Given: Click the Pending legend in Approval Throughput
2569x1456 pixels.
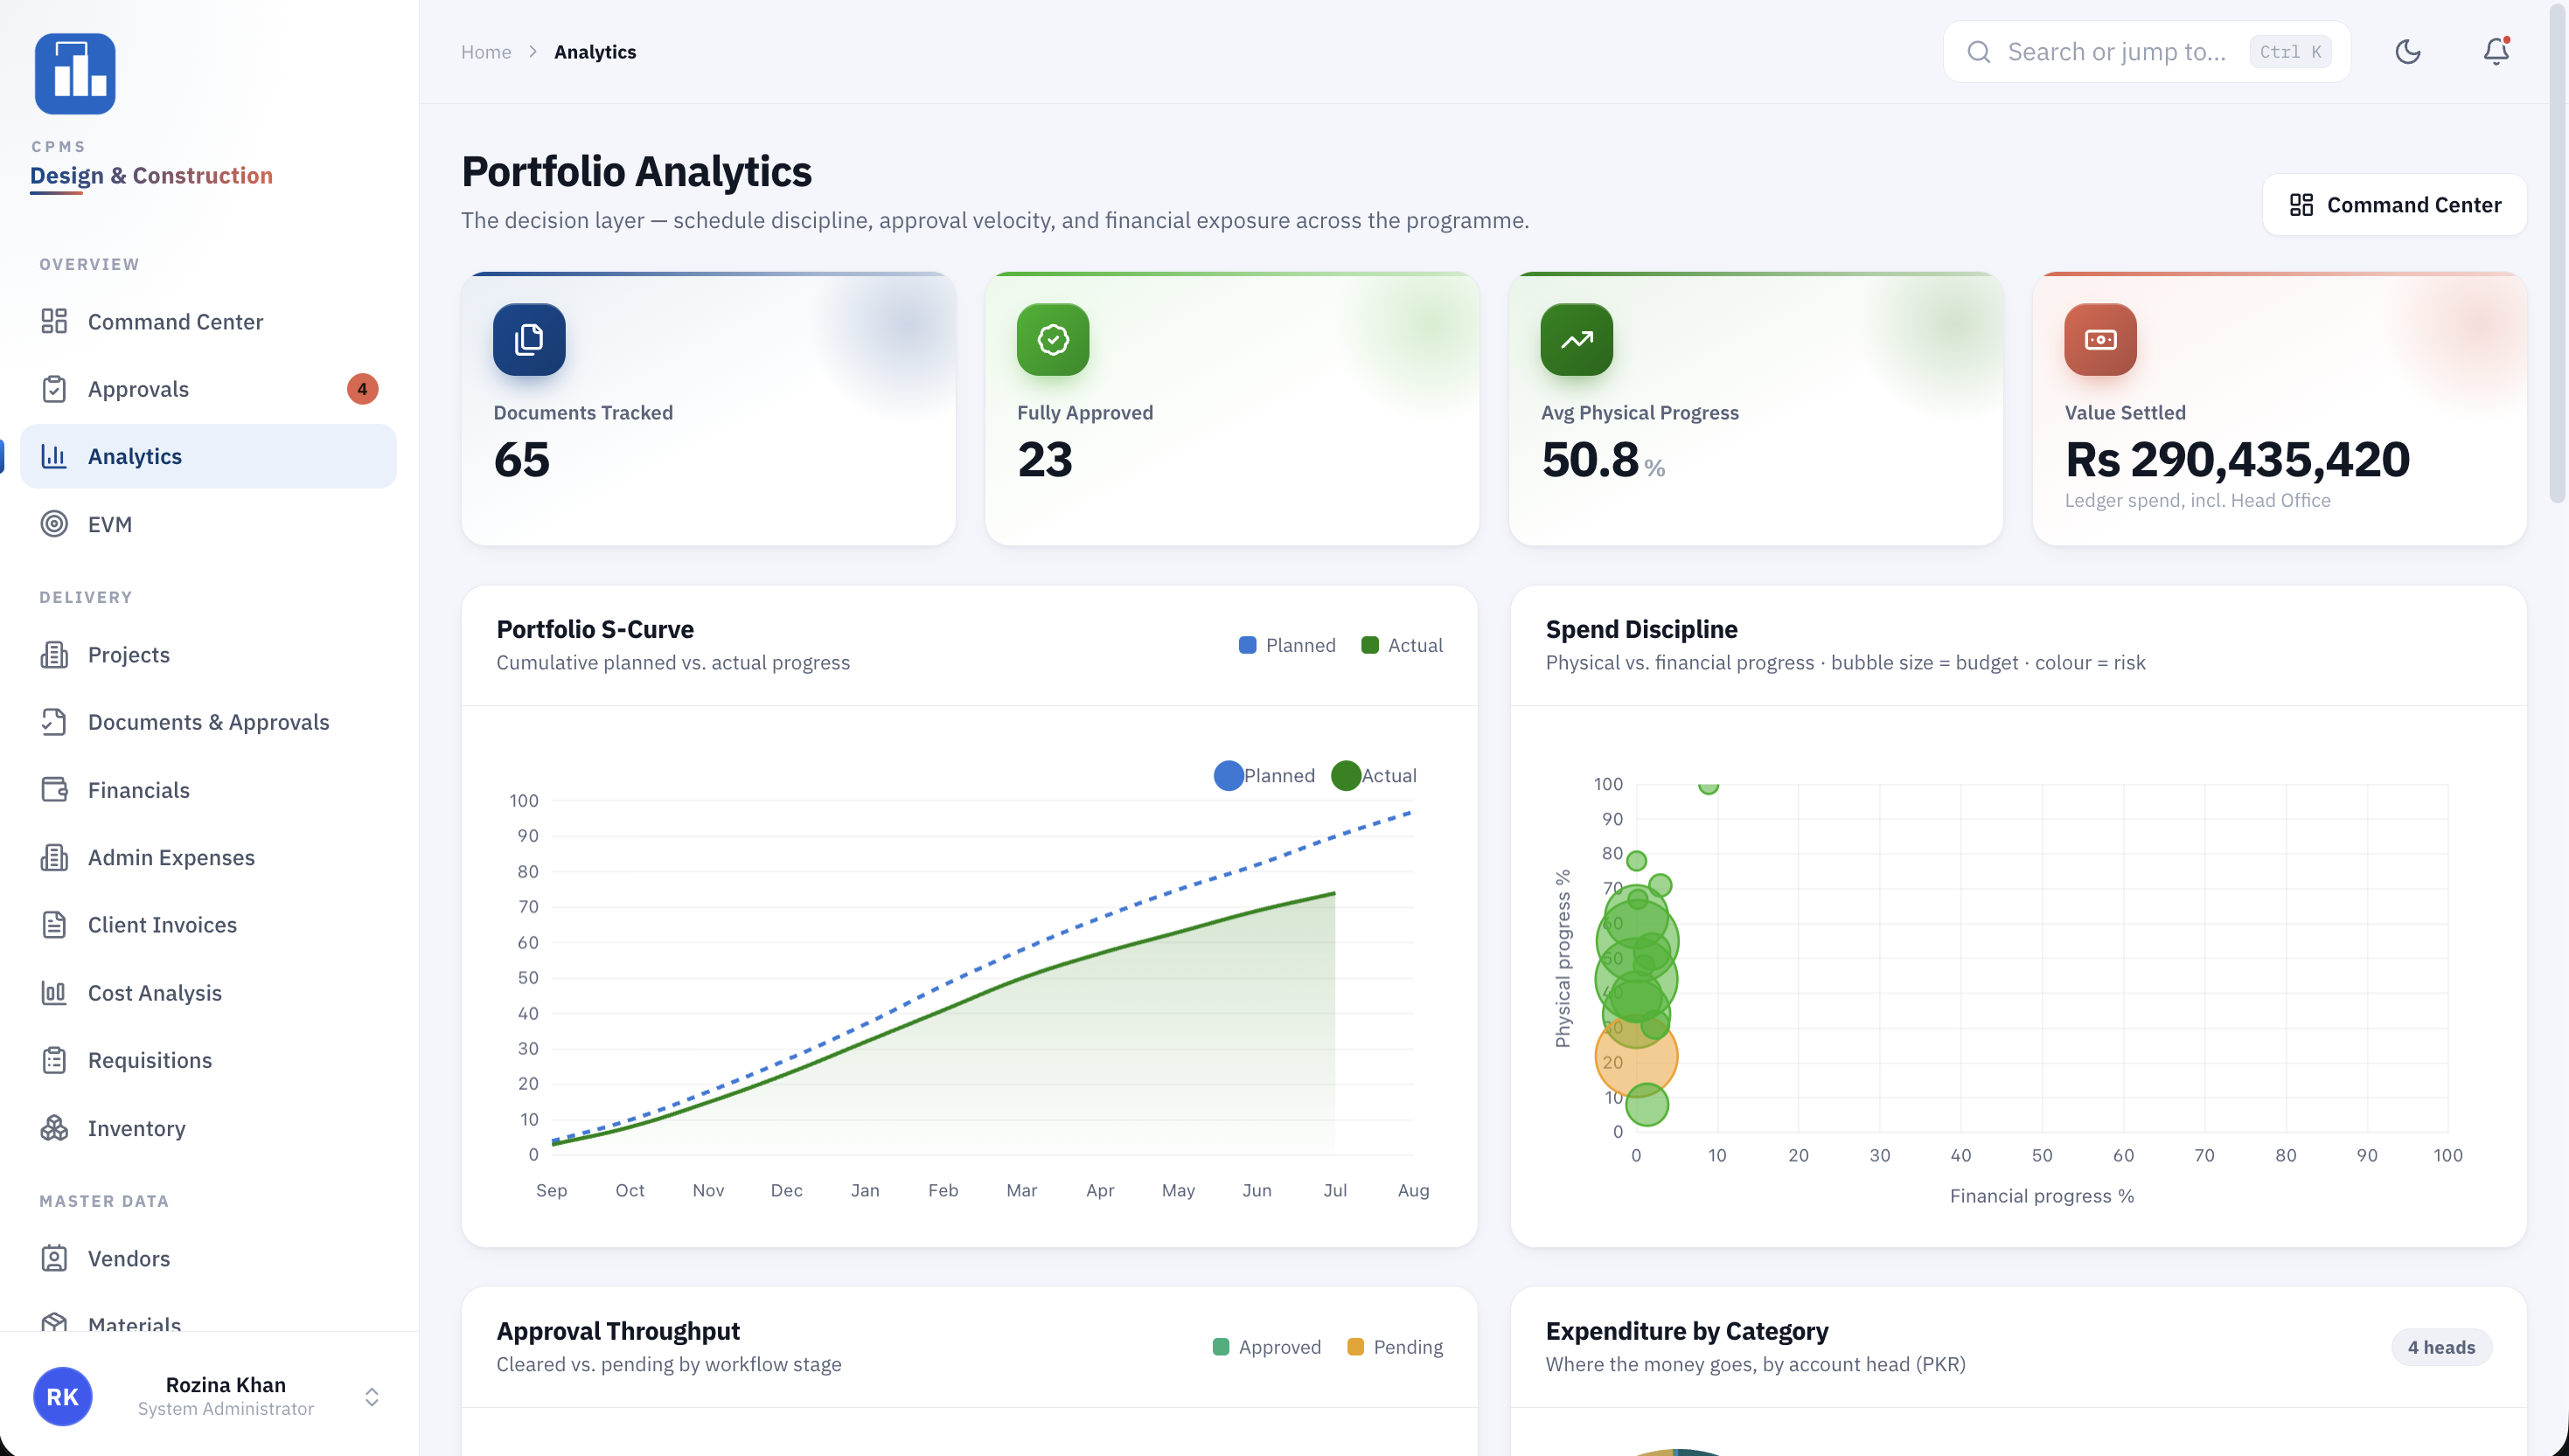Looking at the screenshot, I should (x=1395, y=1346).
